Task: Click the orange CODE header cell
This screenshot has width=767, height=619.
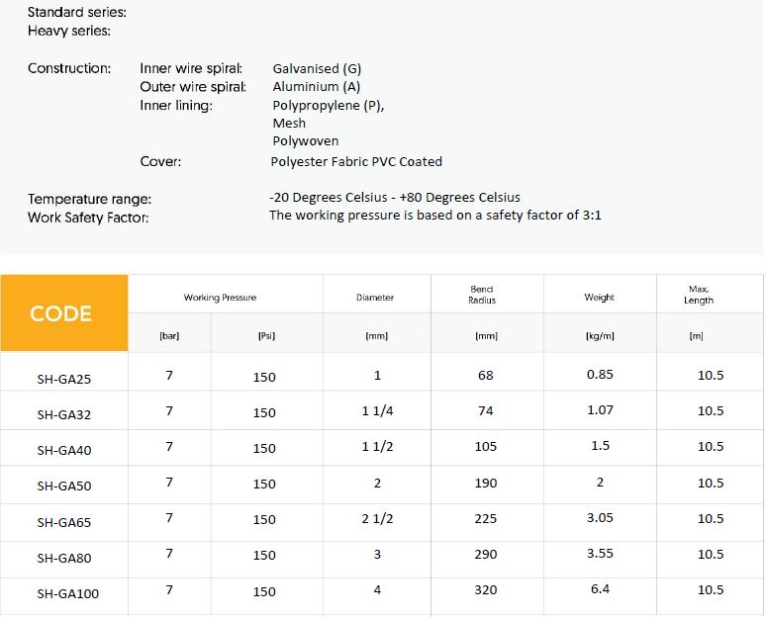Action: pyautogui.click(x=61, y=313)
